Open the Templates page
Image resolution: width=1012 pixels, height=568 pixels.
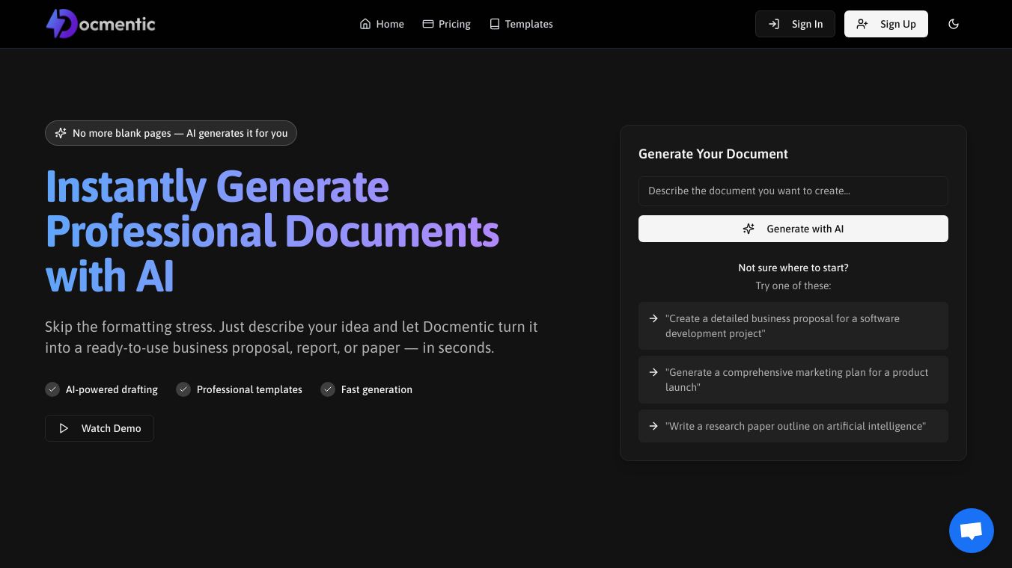click(521, 24)
